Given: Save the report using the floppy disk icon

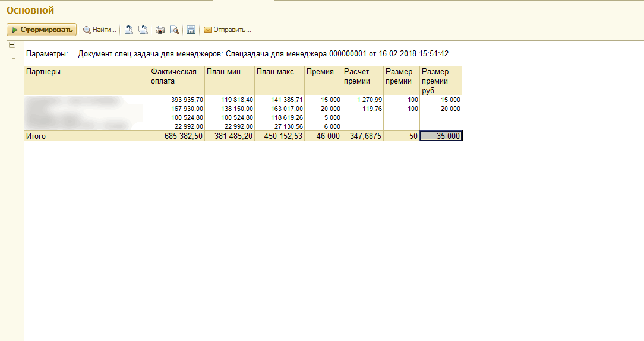Looking at the screenshot, I should point(191,30).
